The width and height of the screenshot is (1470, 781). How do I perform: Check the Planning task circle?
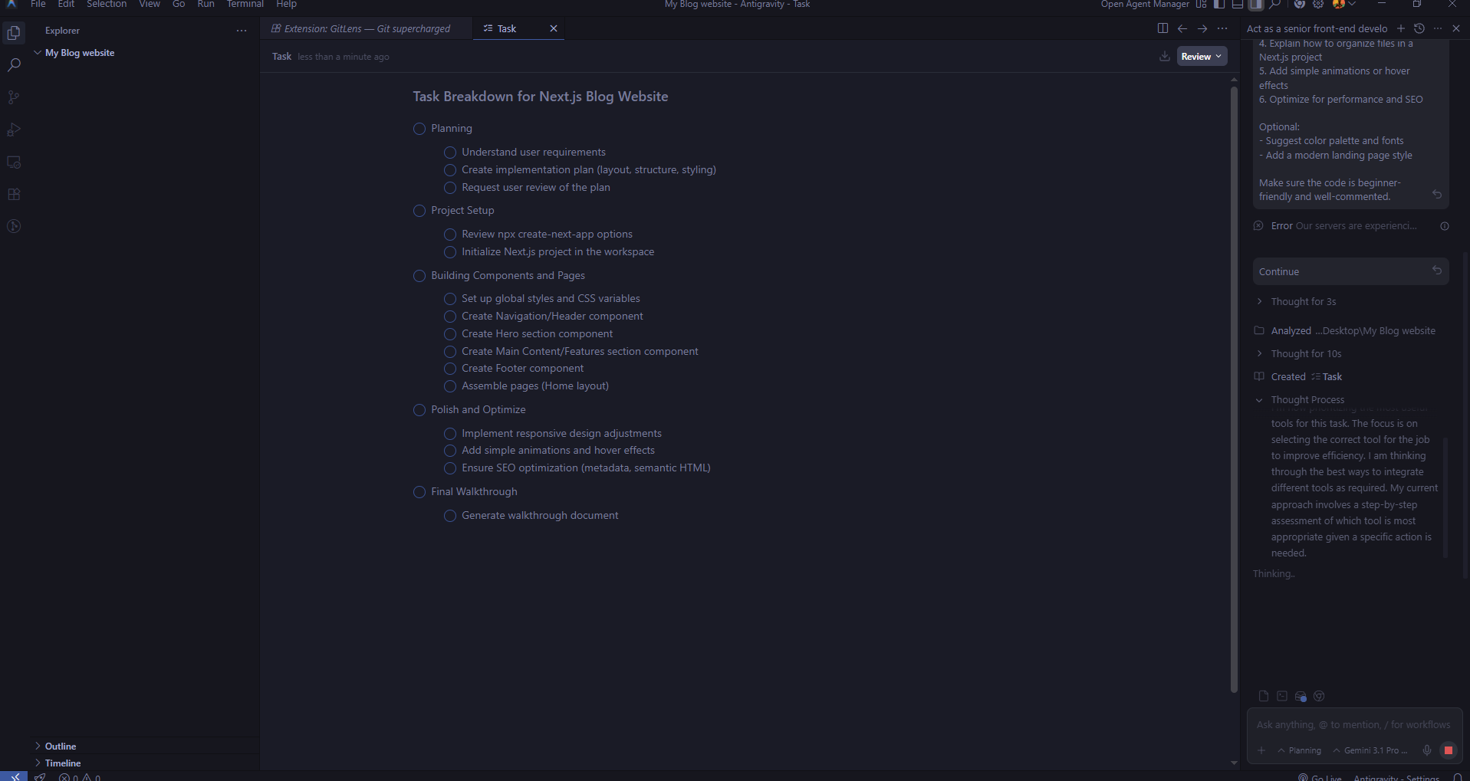419,129
